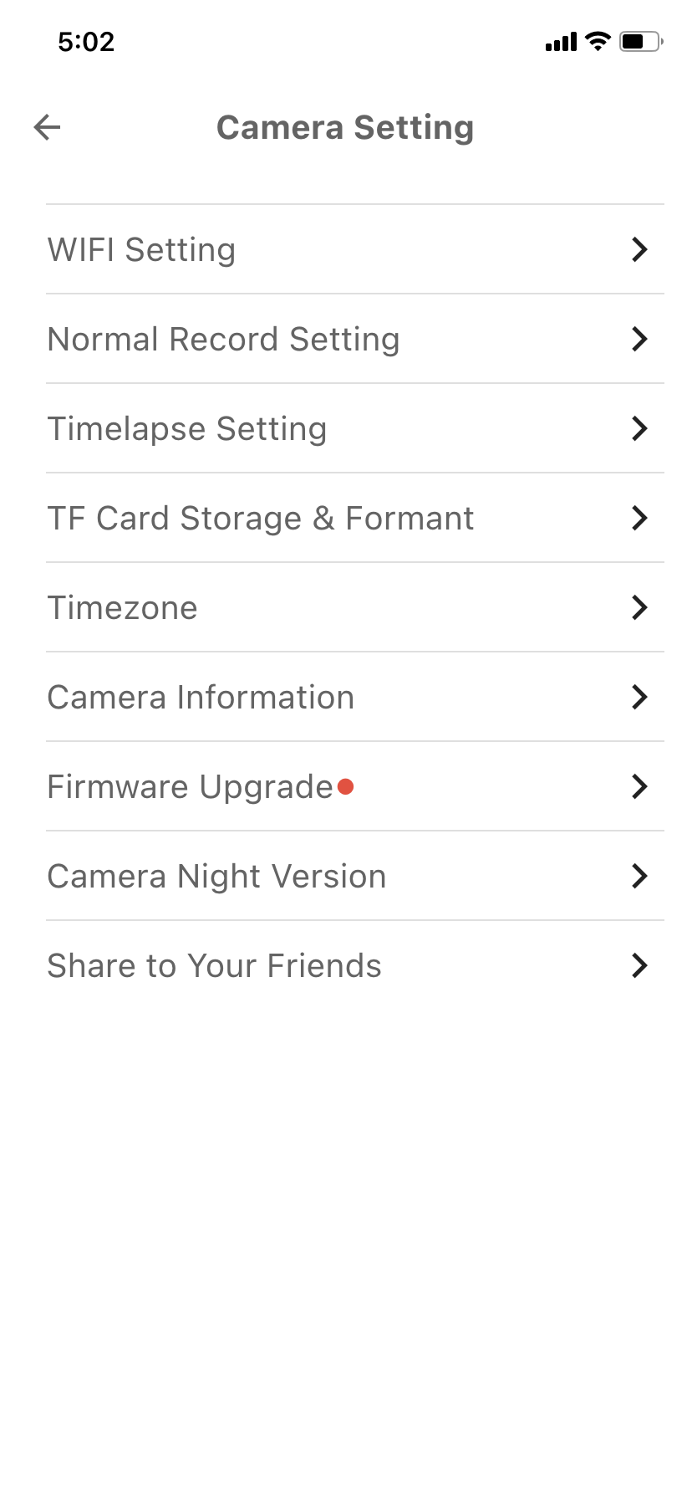
Task: Tap chevron on TF Card Storage row
Action: [639, 518]
